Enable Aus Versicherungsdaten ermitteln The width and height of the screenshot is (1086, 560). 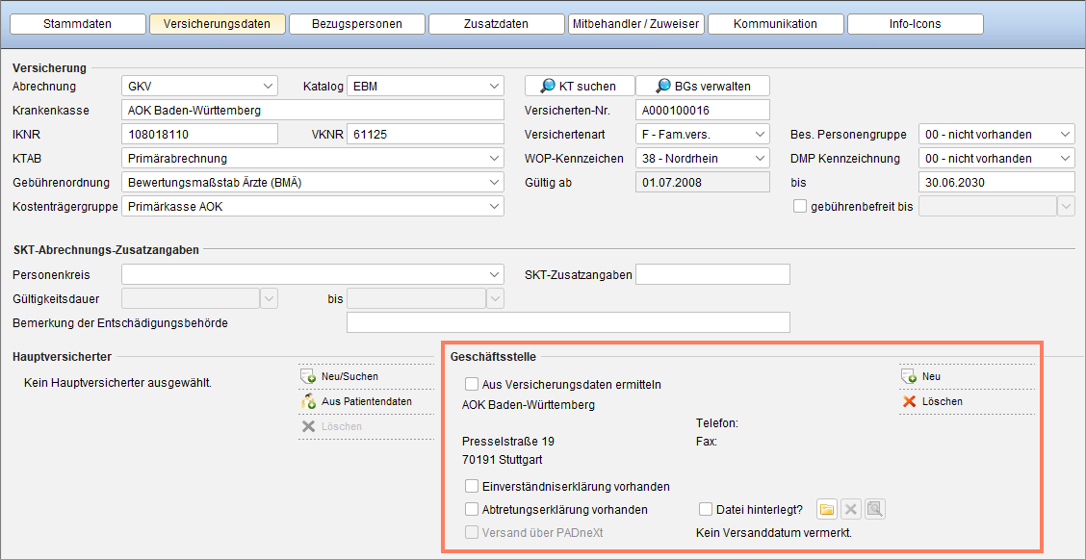click(x=472, y=384)
